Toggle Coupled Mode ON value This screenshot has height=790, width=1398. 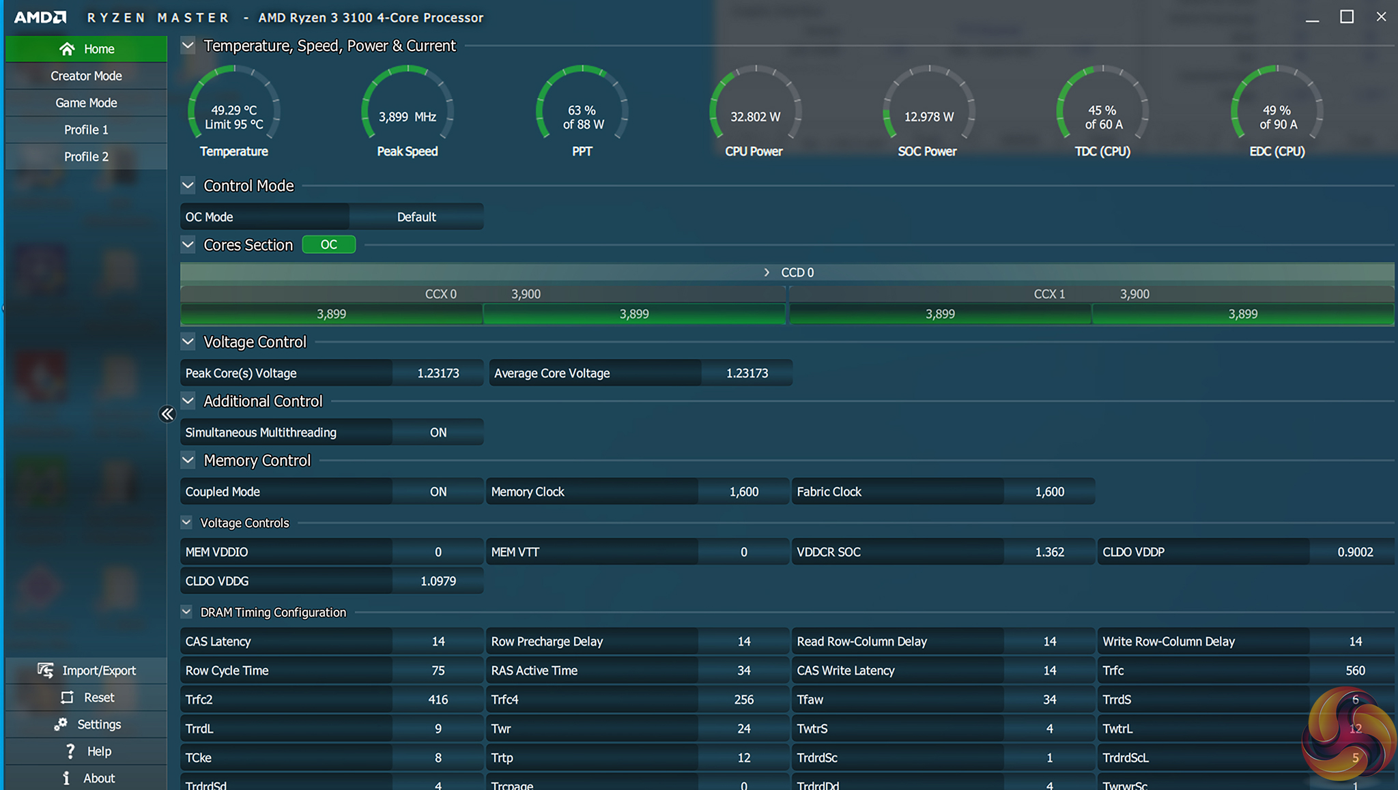pyautogui.click(x=438, y=492)
